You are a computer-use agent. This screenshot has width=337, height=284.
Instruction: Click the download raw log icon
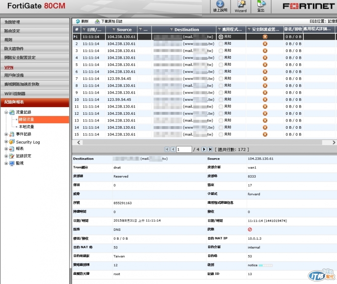point(97,21)
